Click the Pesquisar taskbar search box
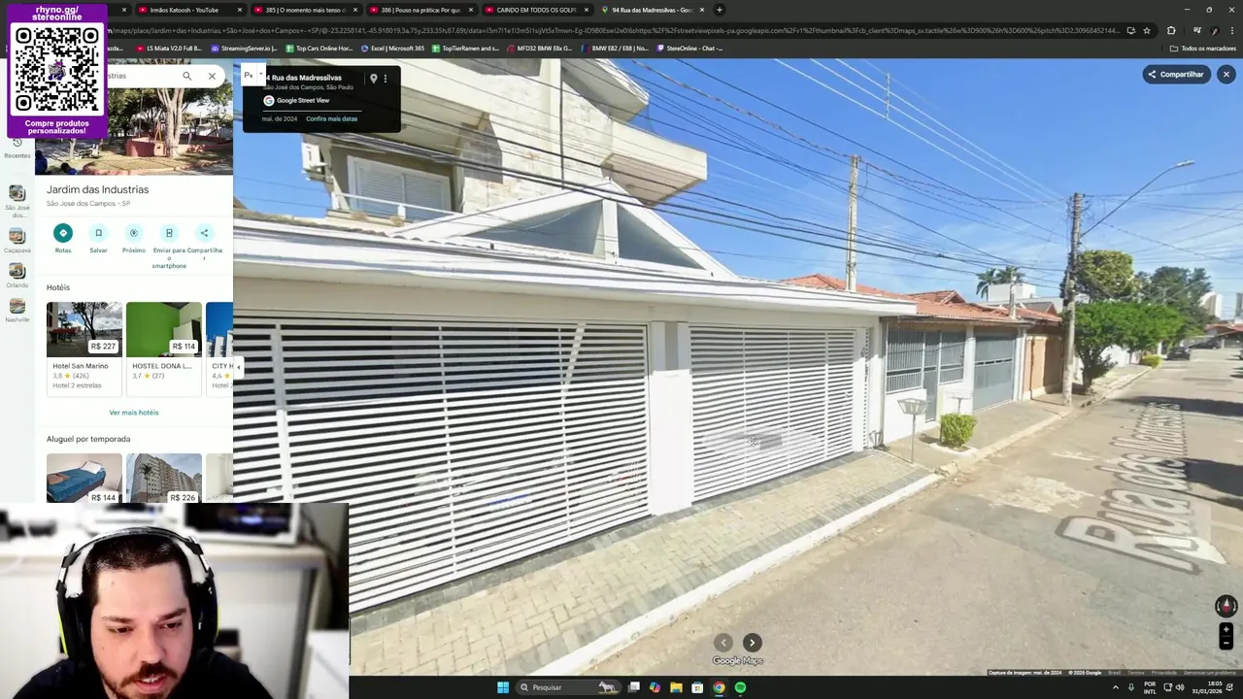The width and height of the screenshot is (1243, 699). coord(568,687)
